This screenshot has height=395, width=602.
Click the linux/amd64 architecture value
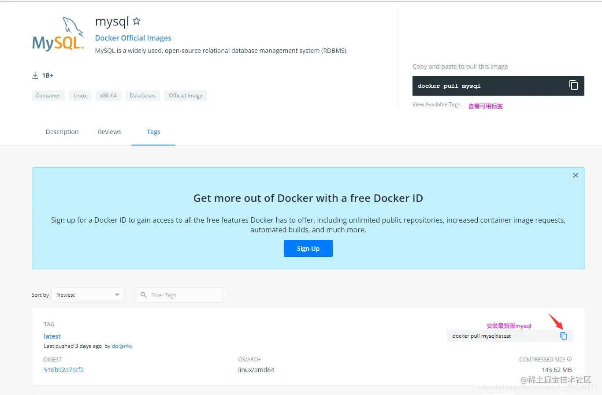(x=256, y=370)
